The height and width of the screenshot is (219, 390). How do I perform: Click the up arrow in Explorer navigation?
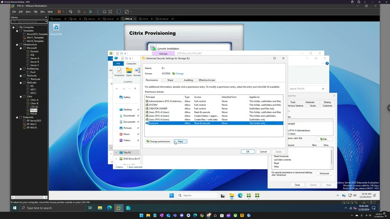tap(135, 89)
